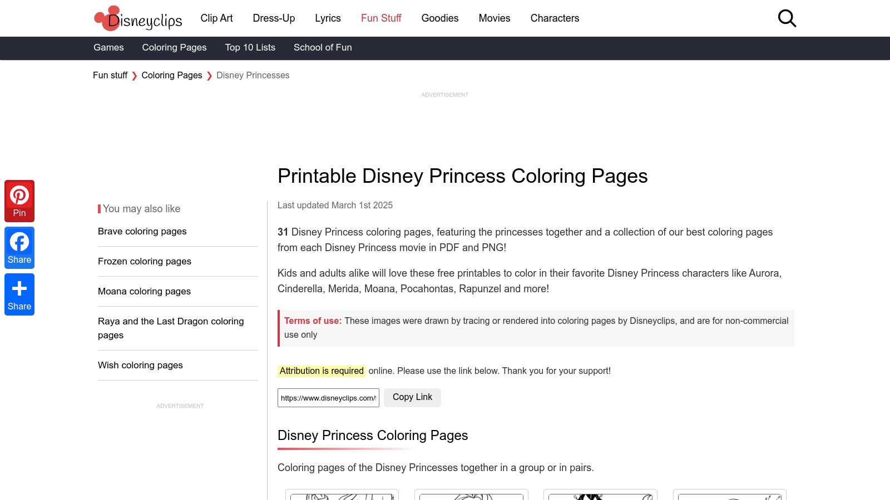
Task: Click the Copy Link button
Action: pyautogui.click(x=412, y=397)
